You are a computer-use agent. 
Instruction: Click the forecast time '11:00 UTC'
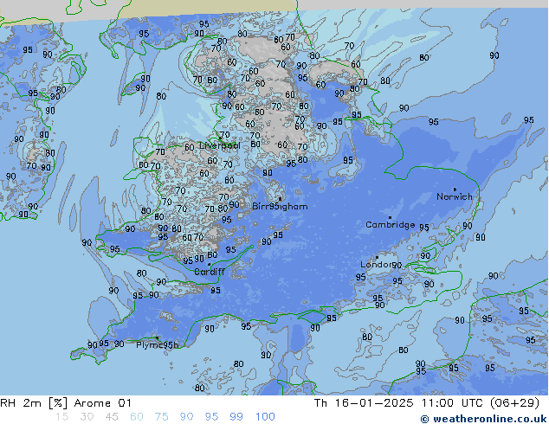point(454,403)
